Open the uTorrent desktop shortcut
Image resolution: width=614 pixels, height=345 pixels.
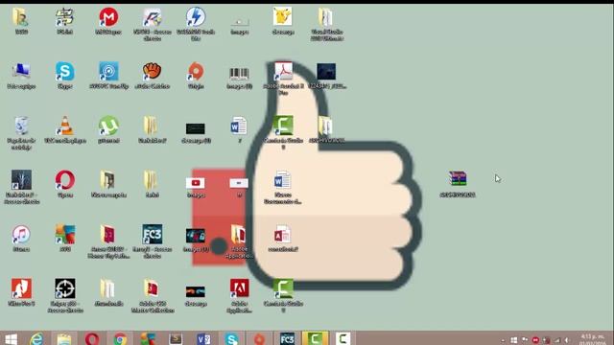click(x=108, y=126)
